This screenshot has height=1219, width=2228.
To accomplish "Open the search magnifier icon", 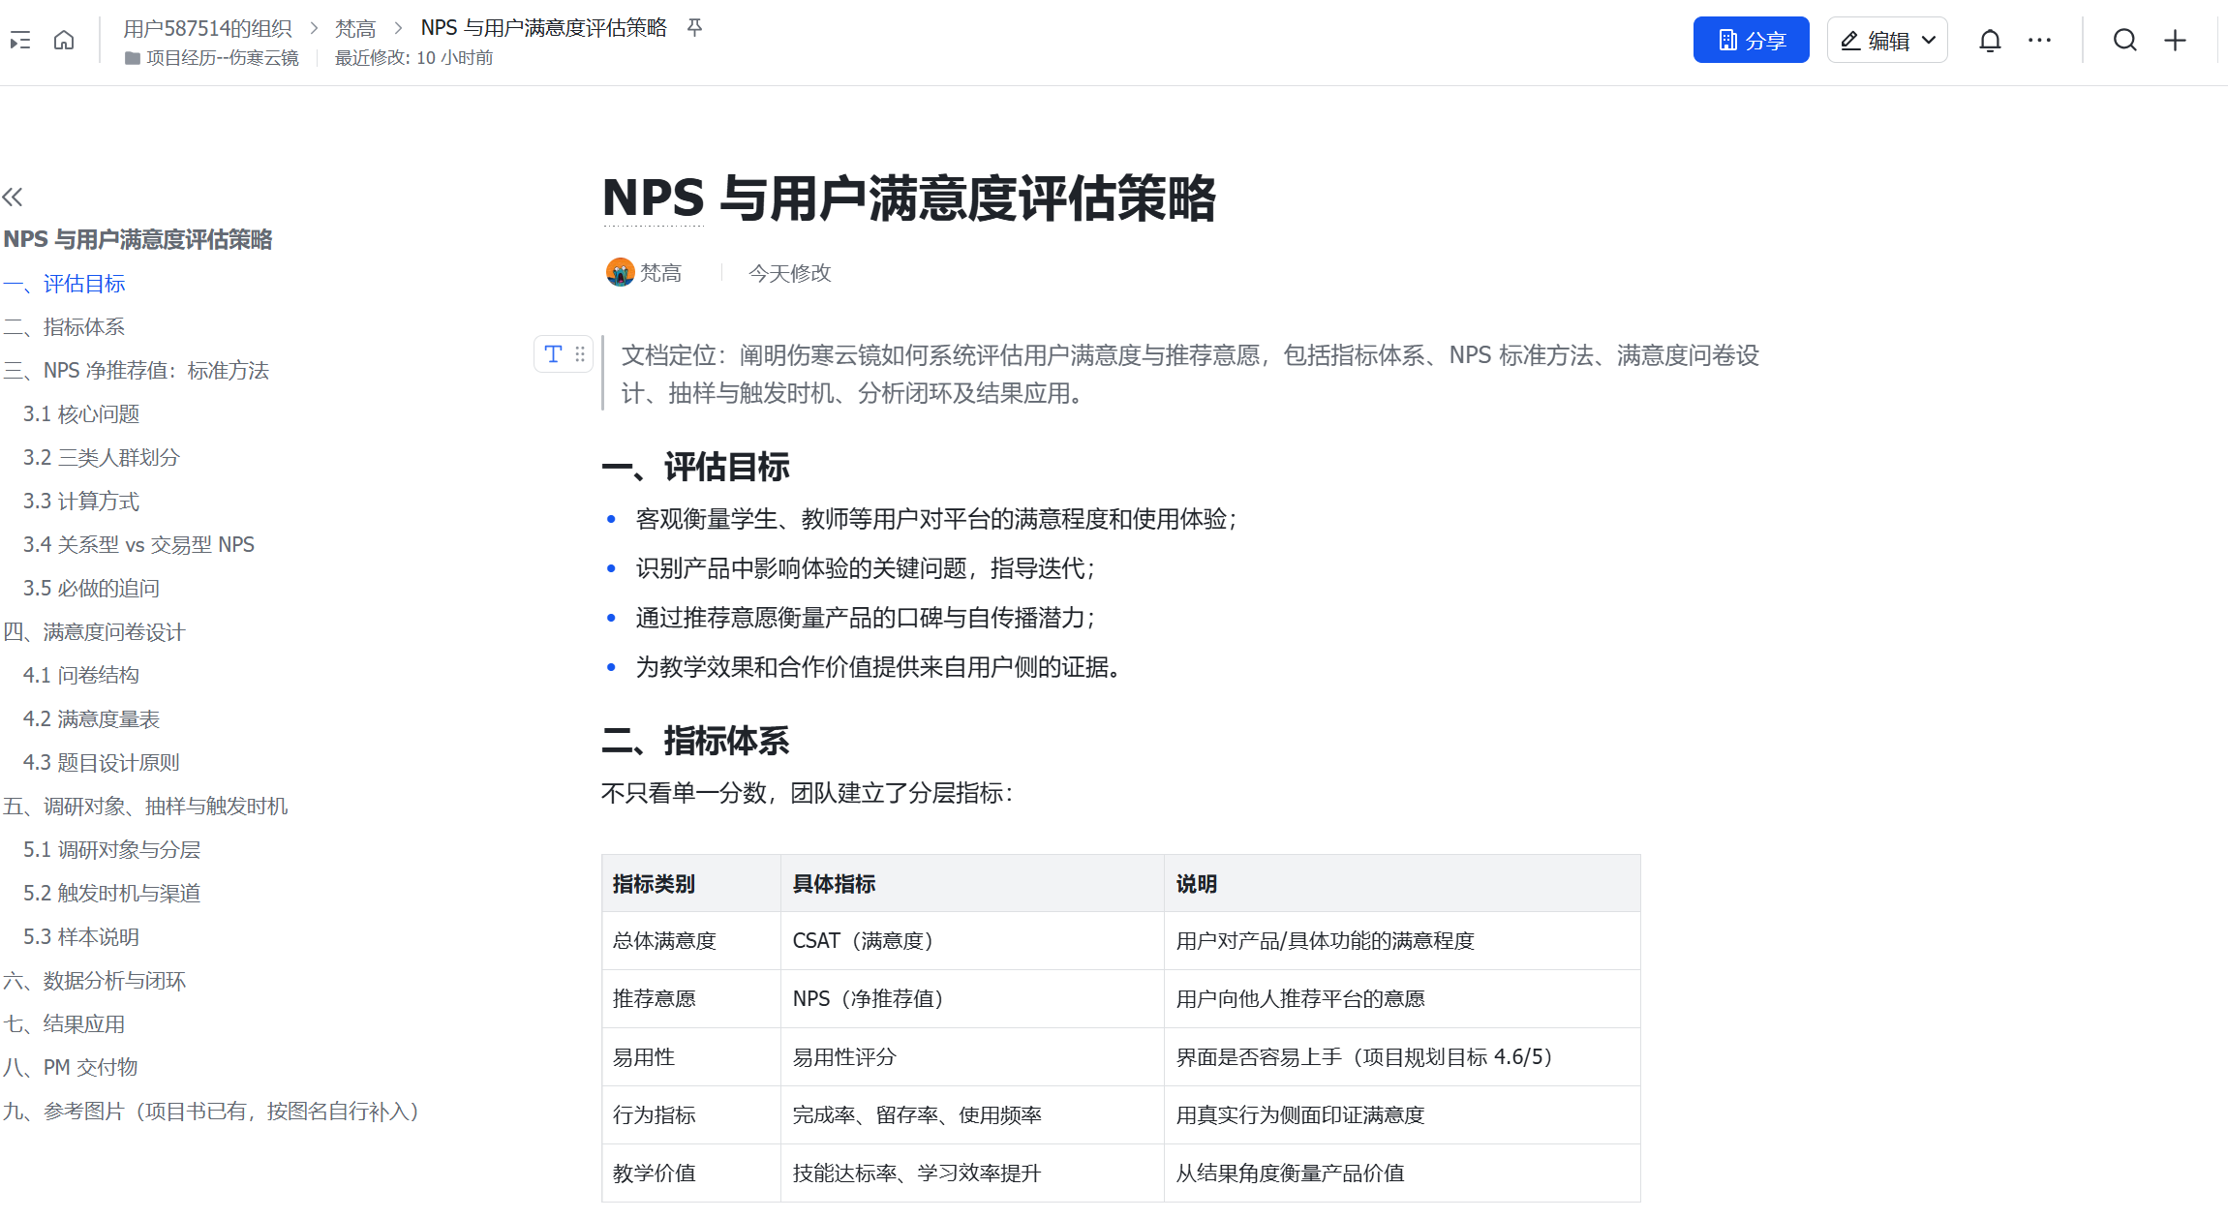I will [x=2125, y=41].
